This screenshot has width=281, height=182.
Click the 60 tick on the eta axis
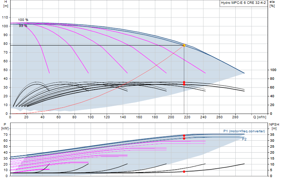point(272,87)
